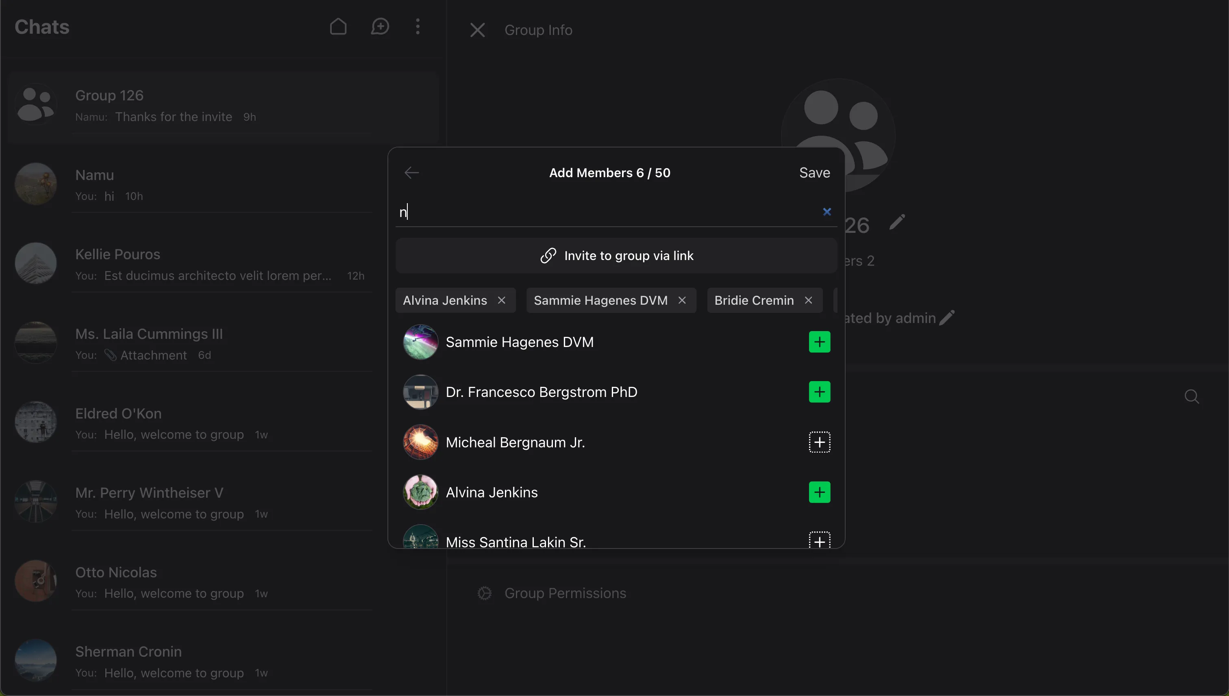Click Micheal Bergnaum Jr.'s avatar
The image size is (1229, 696).
(x=420, y=442)
